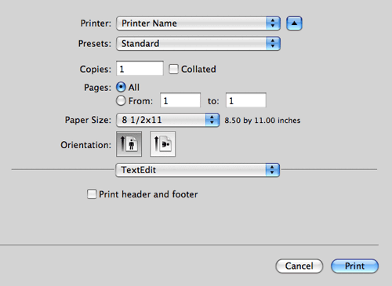Select landscape orientation icon
The width and height of the screenshot is (392, 286).
coord(162,144)
